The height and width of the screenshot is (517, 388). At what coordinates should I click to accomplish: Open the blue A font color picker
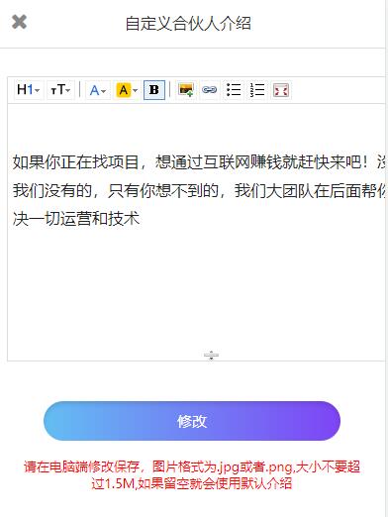pos(98,90)
